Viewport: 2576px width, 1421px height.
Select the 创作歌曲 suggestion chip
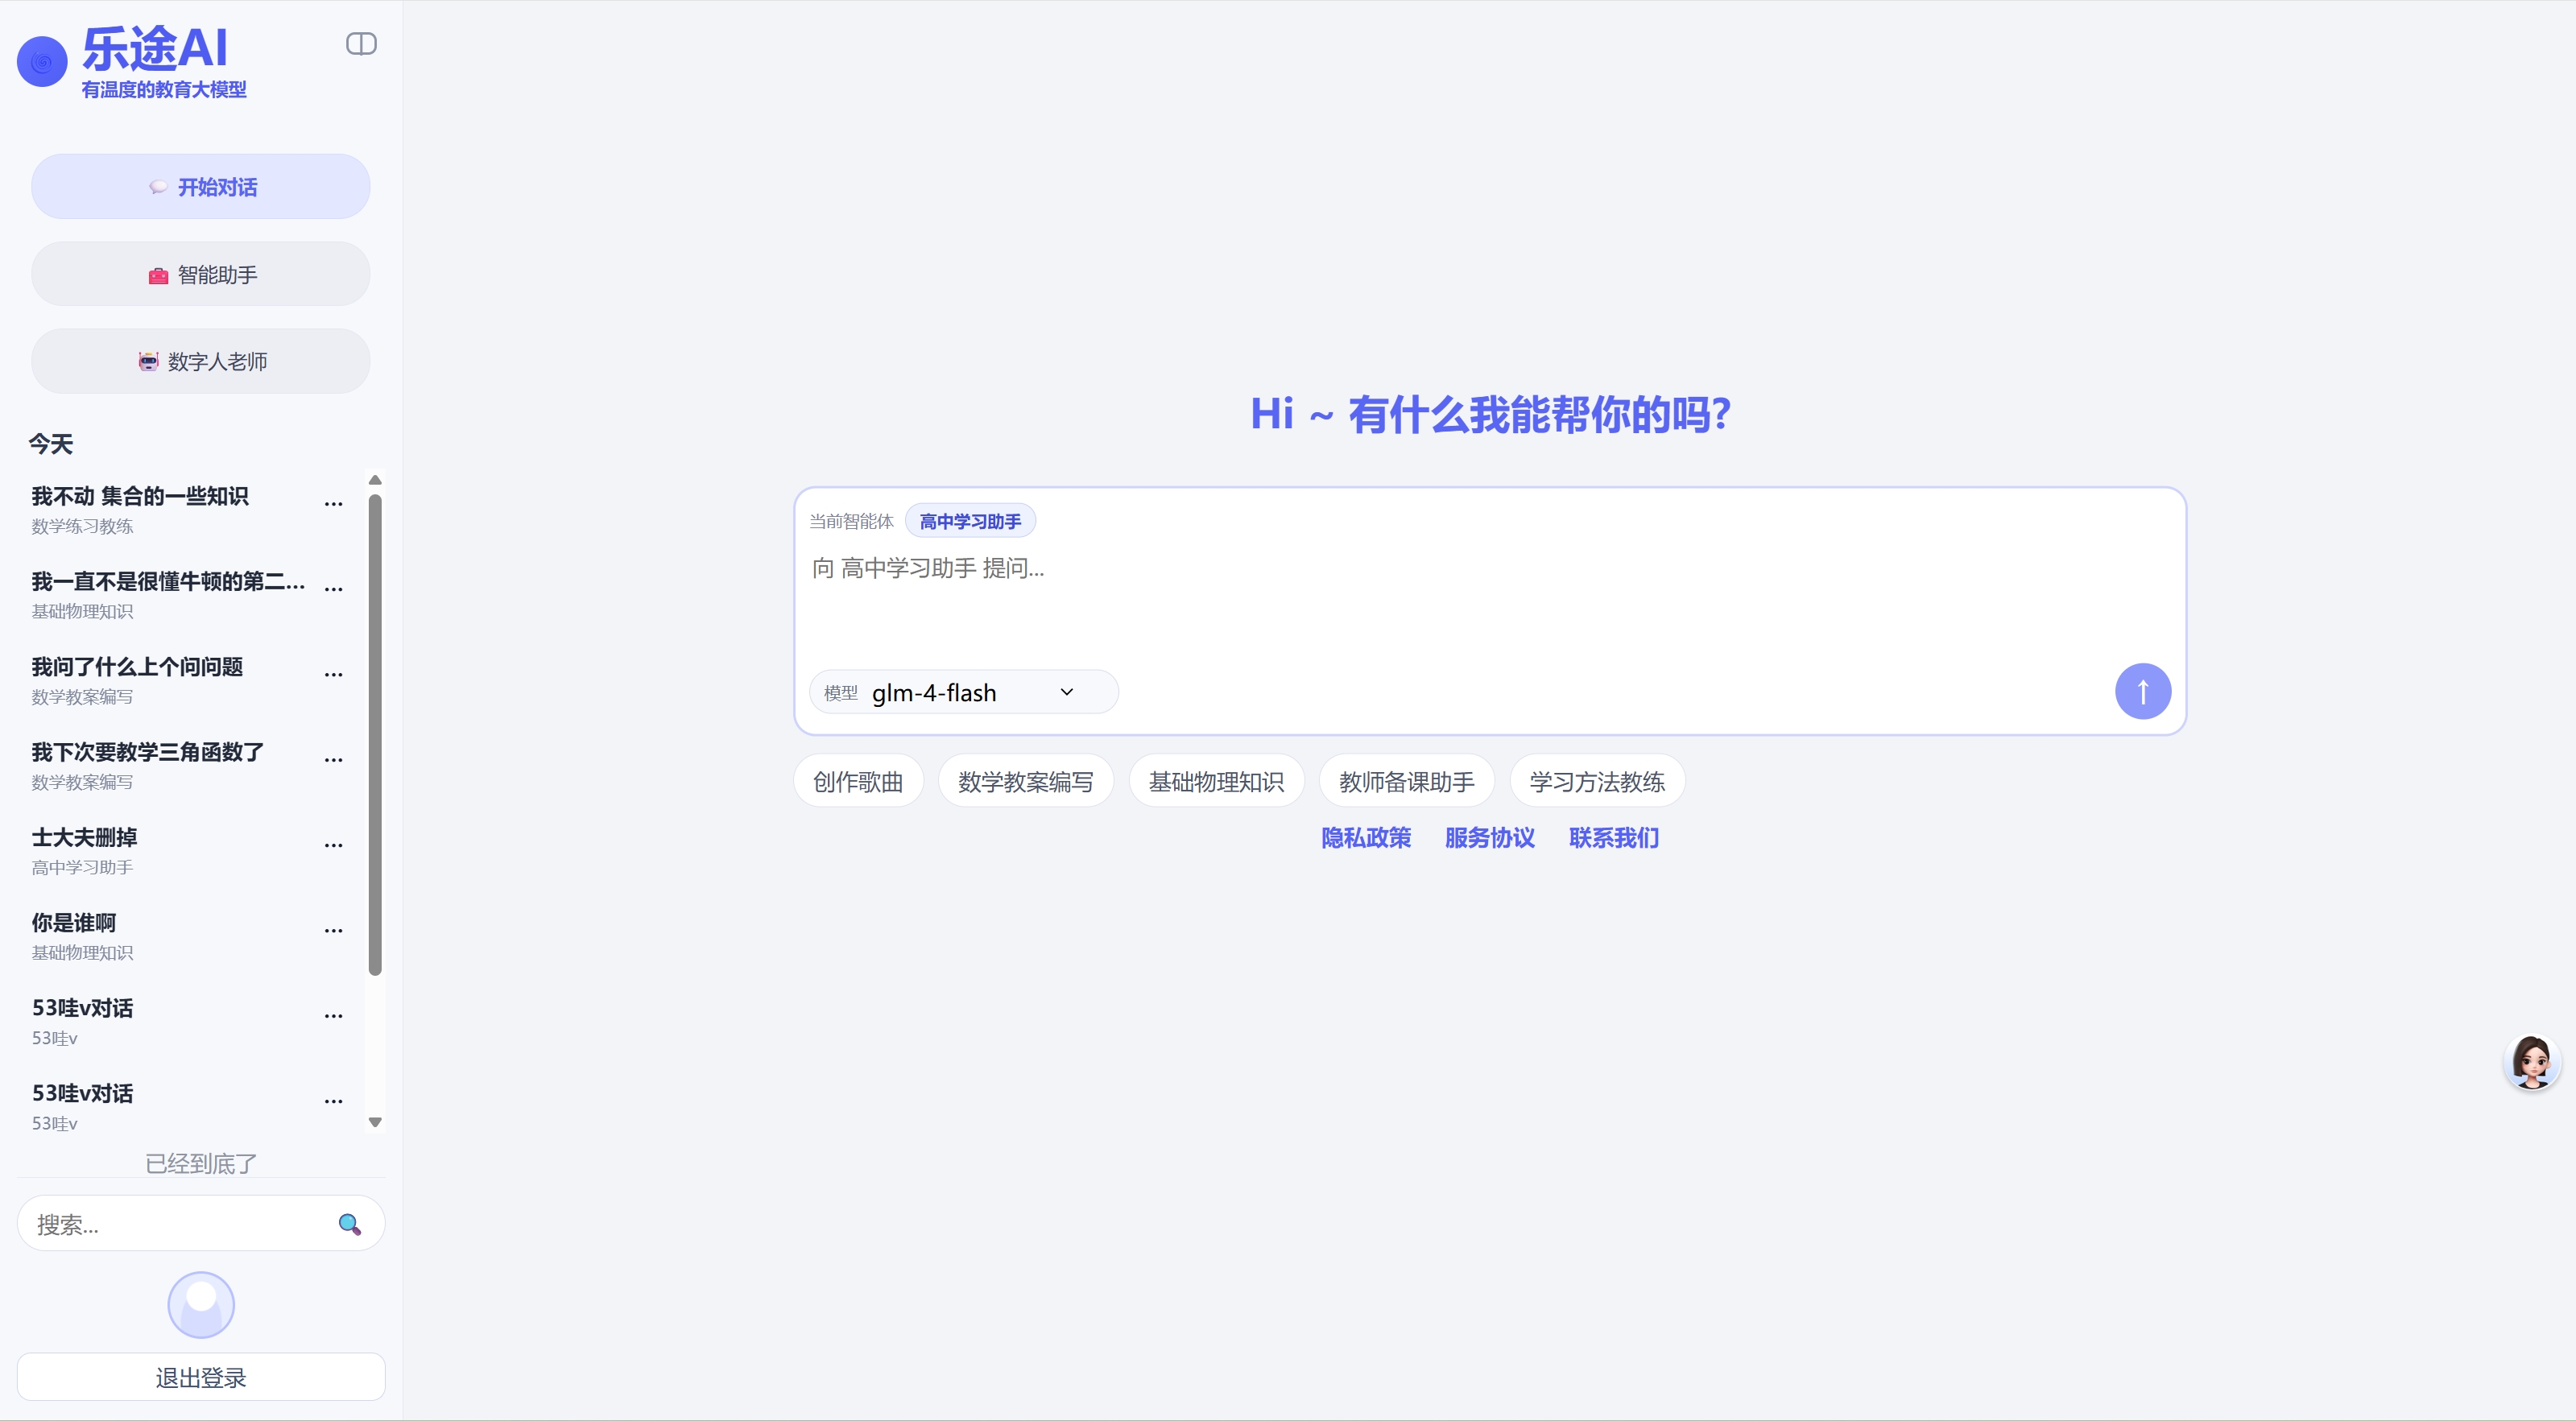pyautogui.click(x=857, y=781)
